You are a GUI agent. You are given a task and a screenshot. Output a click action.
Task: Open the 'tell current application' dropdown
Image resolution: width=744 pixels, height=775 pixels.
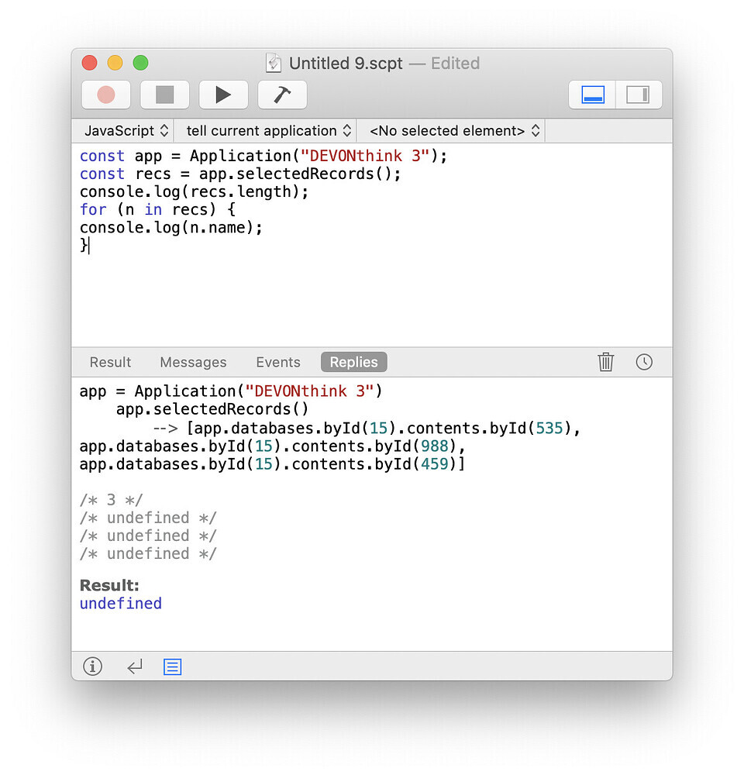point(268,131)
